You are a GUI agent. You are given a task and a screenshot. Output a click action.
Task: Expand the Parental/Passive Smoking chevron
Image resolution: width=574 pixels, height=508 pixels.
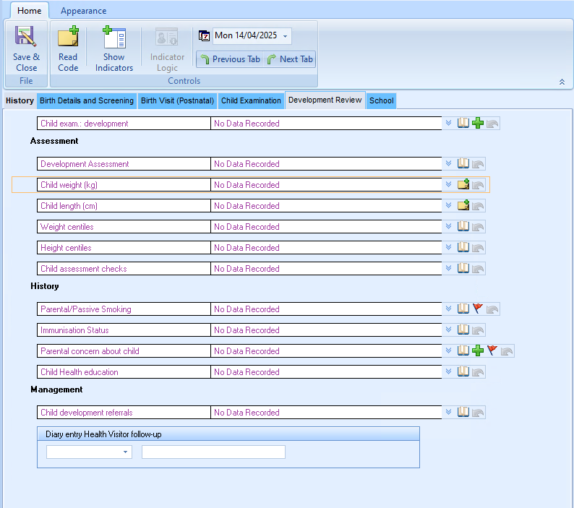448,309
